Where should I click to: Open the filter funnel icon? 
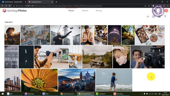(165, 17)
